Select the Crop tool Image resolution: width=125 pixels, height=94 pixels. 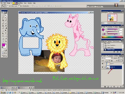pyautogui.click(x=3, y=20)
